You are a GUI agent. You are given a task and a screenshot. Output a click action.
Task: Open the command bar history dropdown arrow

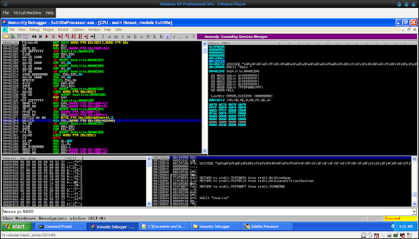click(x=414, y=212)
